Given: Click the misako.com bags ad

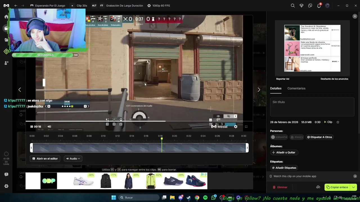Looking at the screenshot, I should click(x=312, y=64).
